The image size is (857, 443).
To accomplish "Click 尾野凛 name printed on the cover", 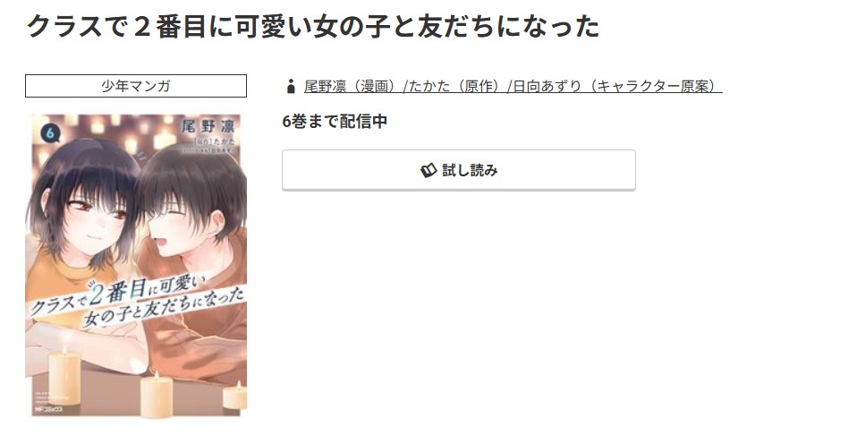I will (x=208, y=127).
